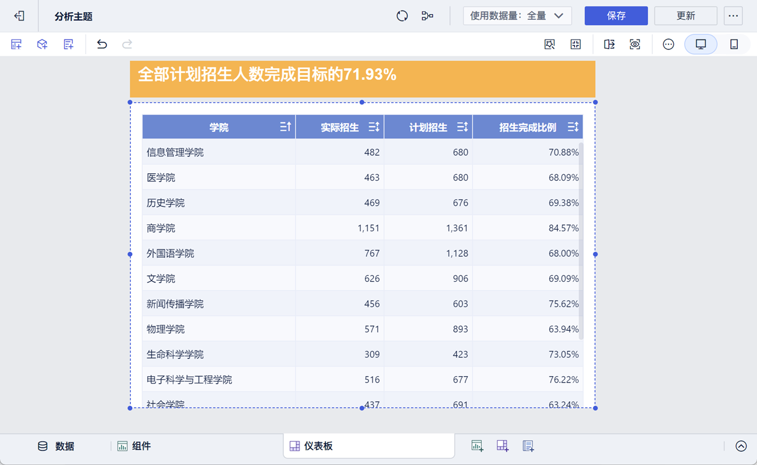Open the 数据 tab
Viewport: 757px width, 465px height.
pos(56,446)
